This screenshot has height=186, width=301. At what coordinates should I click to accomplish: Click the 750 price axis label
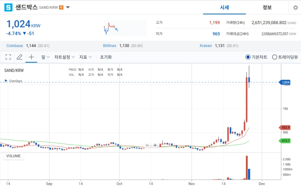tap(285, 109)
